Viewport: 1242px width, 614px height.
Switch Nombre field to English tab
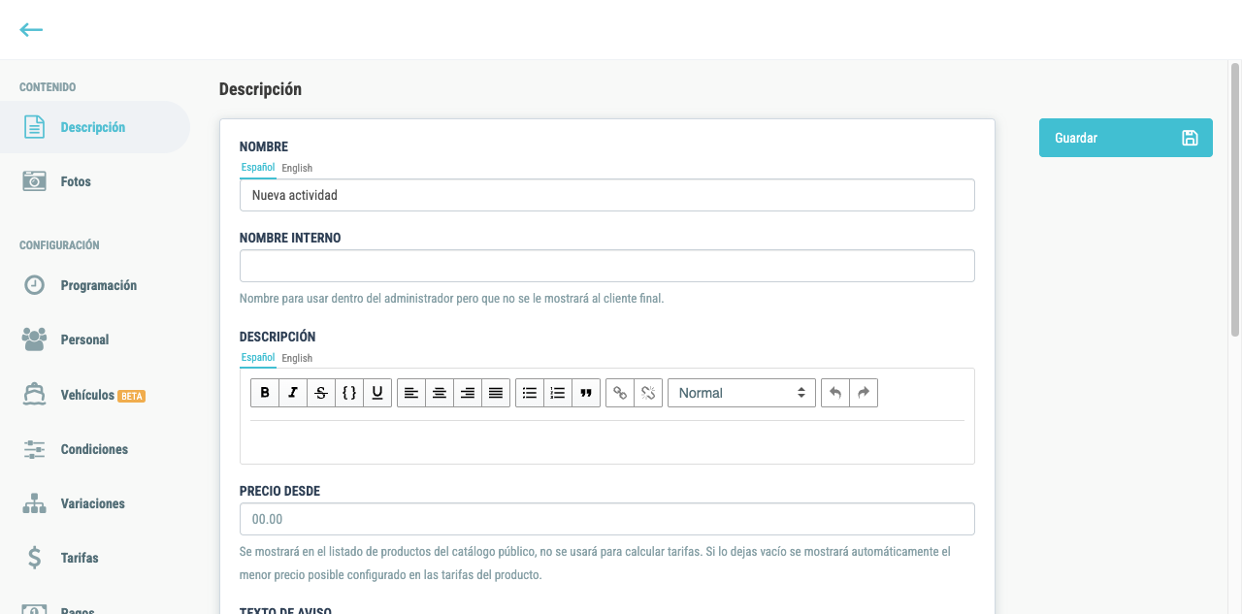(x=297, y=168)
